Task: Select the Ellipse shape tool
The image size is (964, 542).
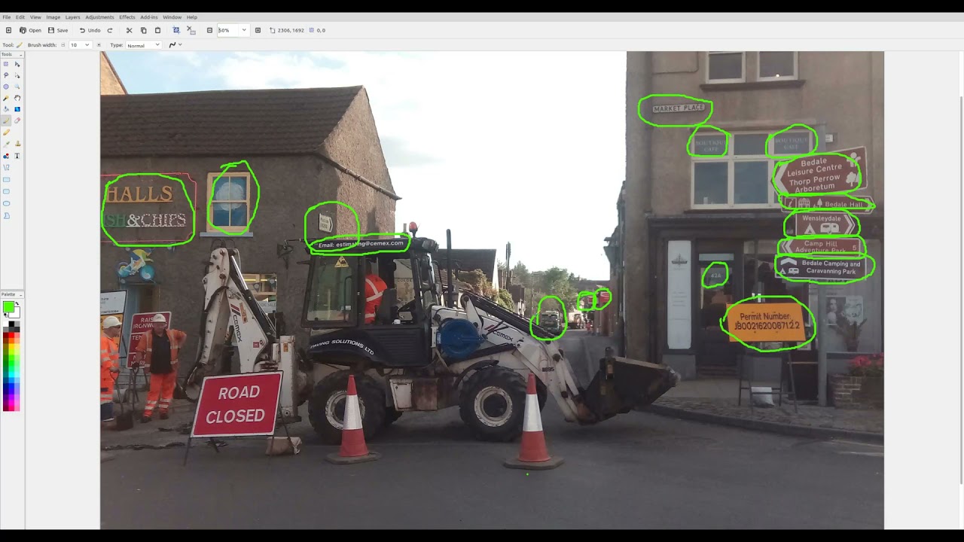Action: click(x=6, y=203)
